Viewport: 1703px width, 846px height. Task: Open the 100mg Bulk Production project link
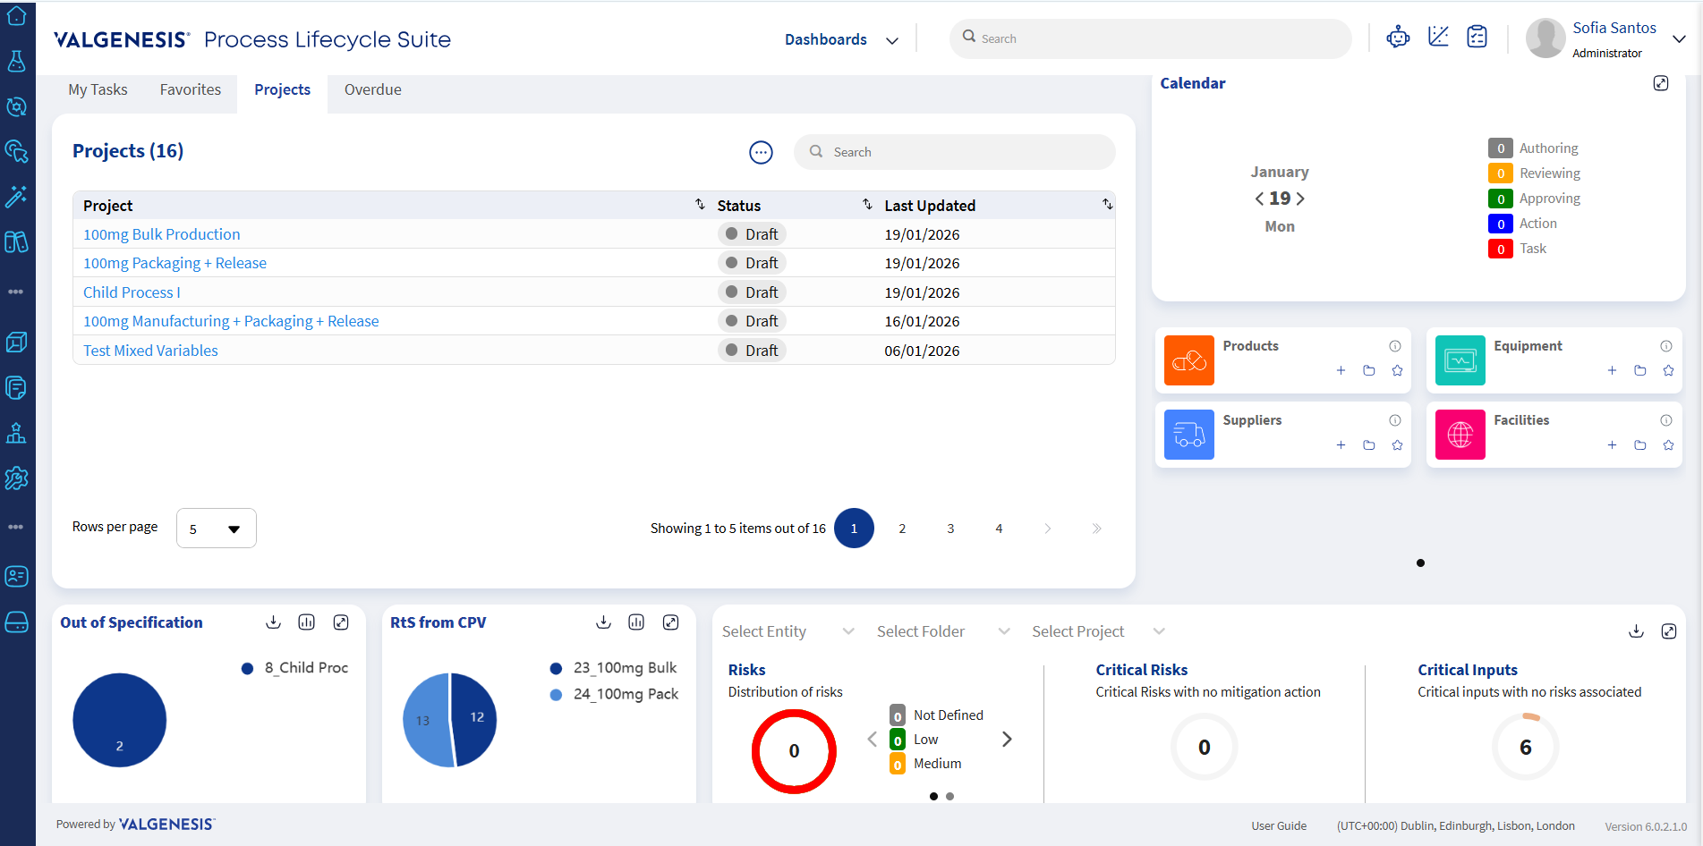(x=161, y=234)
